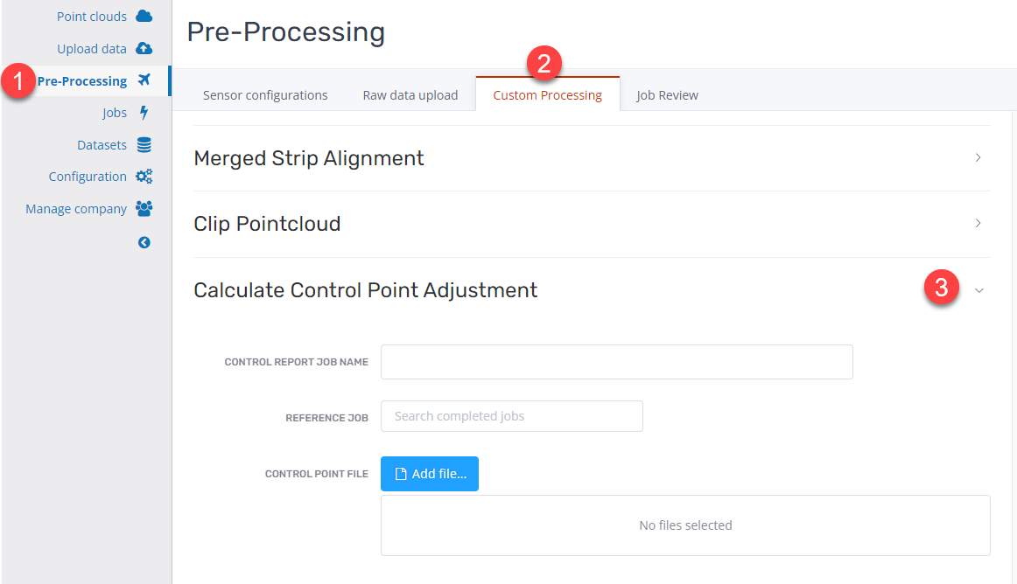Collapse the Calculate Control Point Adjustment section

coord(978,289)
